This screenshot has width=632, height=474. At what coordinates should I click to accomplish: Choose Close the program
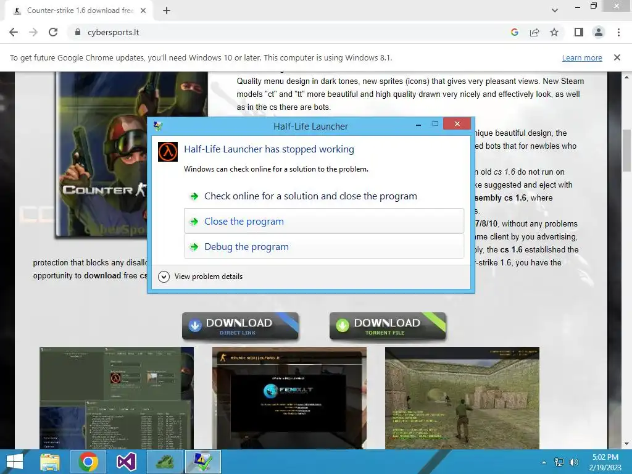click(x=324, y=221)
